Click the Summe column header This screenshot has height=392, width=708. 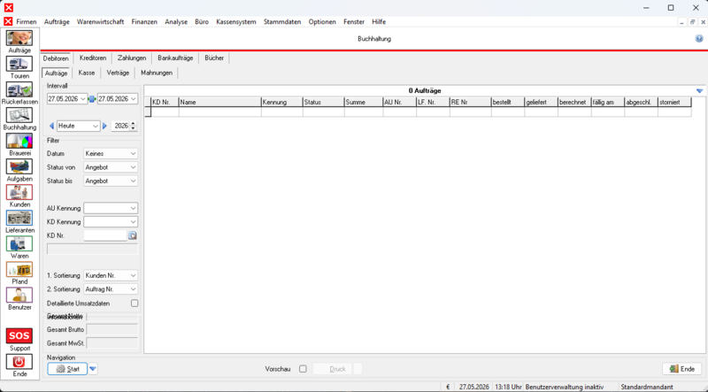[364, 103]
